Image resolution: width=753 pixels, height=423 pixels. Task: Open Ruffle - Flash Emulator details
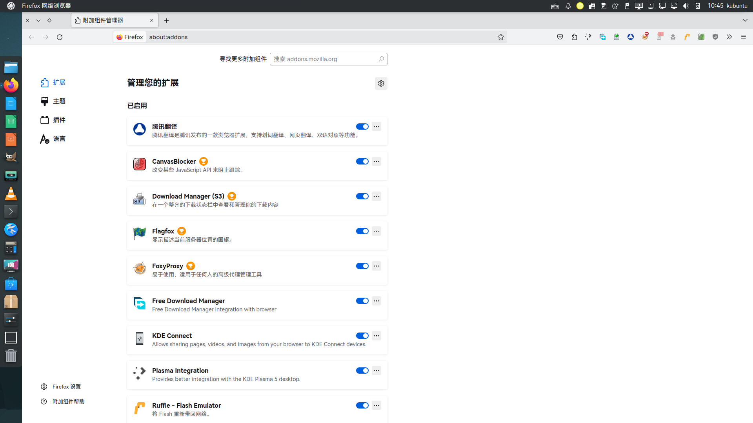[x=257, y=409]
